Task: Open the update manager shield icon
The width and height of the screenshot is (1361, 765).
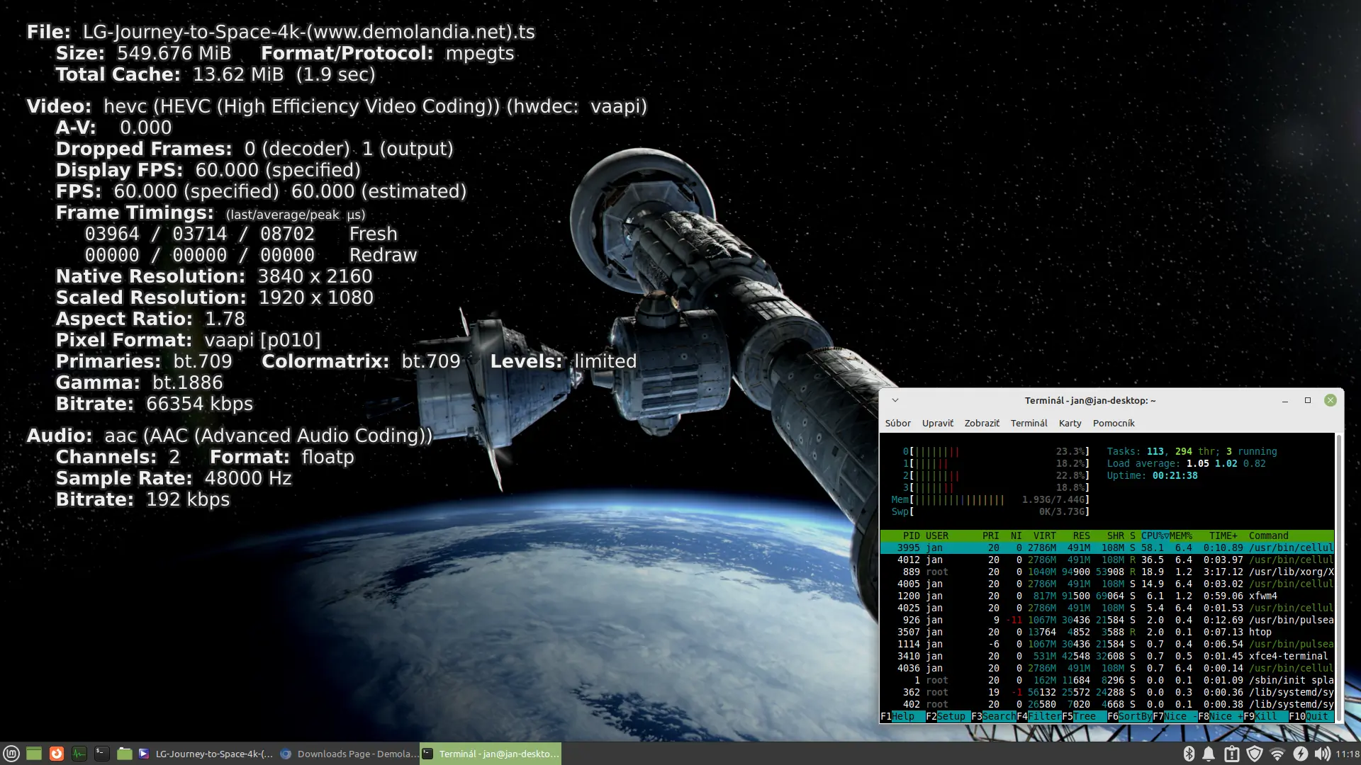Action: pyautogui.click(x=1255, y=754)
